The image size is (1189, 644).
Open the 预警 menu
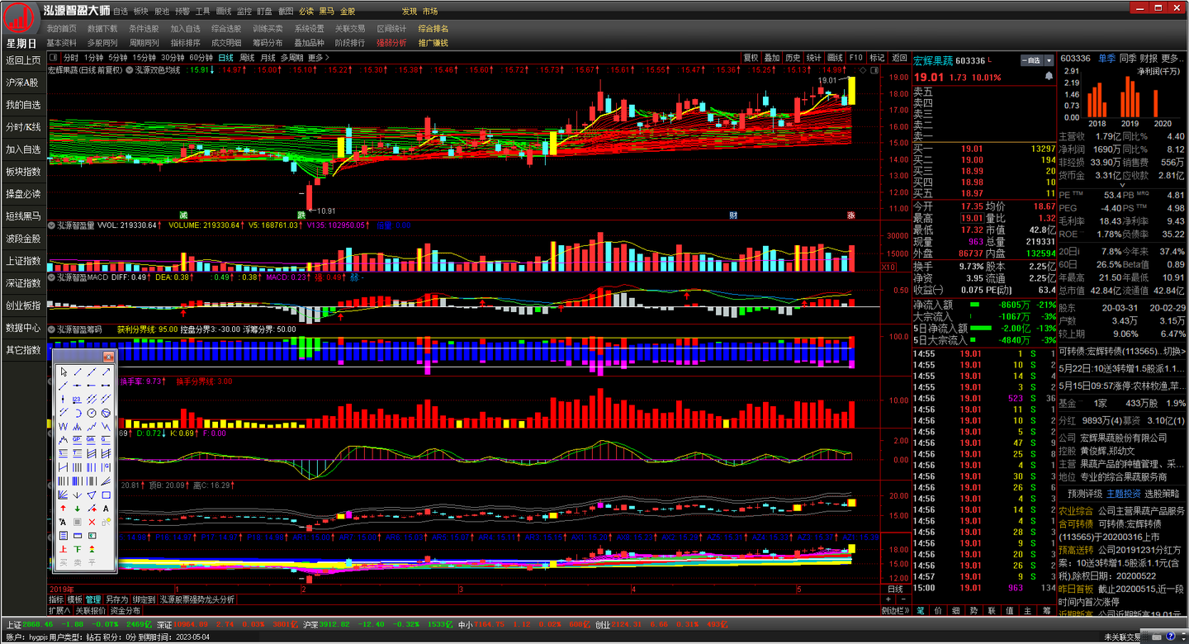tap(182, 12)
